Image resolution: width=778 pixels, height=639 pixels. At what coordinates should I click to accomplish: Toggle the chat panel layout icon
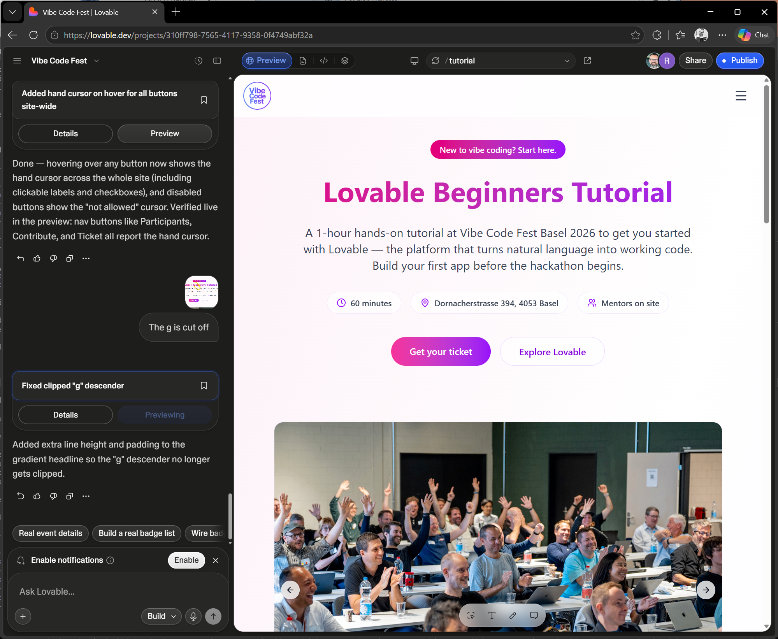217,61
